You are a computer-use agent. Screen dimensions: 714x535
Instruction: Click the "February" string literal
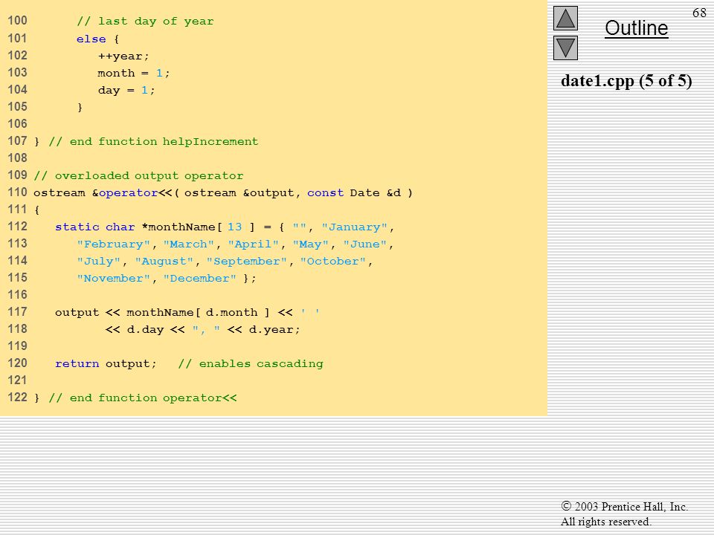tap(113, 244)
